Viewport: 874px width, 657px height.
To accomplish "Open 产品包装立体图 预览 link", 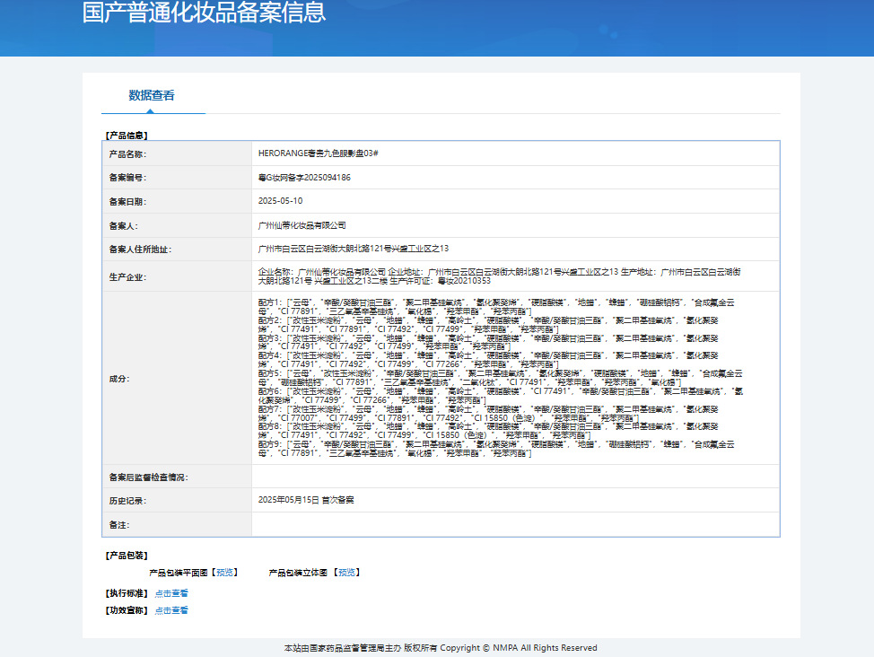I will coord(346,573).
